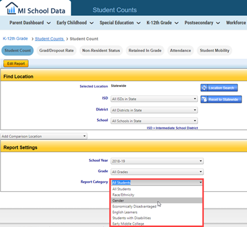Click the Report Settings header
Image resolution: width=247 pixels, height=227 pixels.
20,148
